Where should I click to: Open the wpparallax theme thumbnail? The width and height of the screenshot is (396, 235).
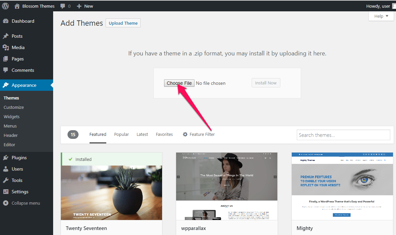tap(227, 186)
